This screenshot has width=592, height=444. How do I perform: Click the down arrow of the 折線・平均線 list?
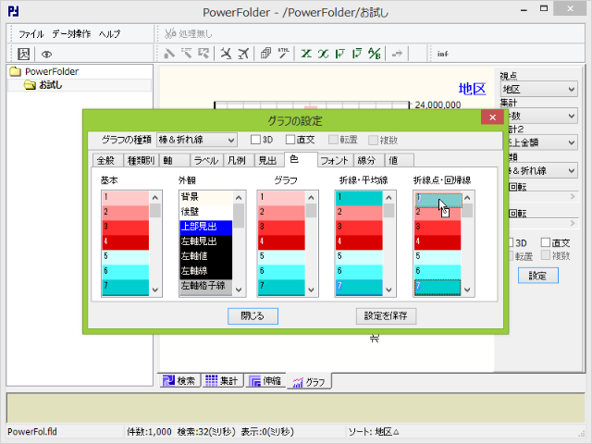click(388, 290)
